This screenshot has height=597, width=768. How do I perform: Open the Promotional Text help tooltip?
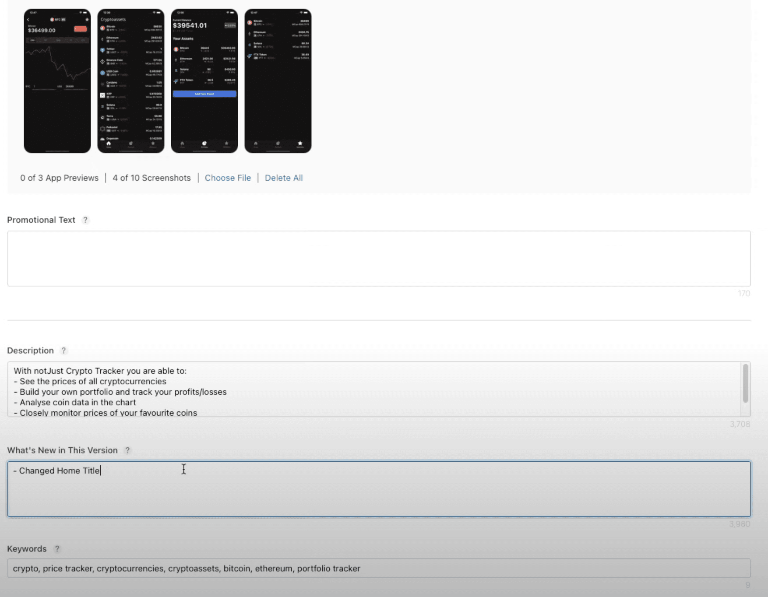click(85, 220)
